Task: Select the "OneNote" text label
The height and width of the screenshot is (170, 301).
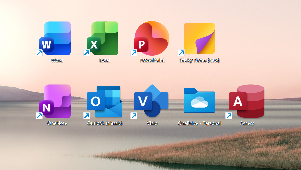Action: tap(57, 123)
